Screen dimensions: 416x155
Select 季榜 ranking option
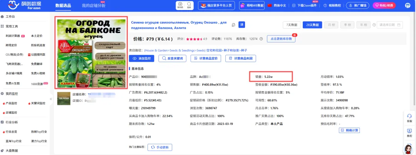[347, 25]
